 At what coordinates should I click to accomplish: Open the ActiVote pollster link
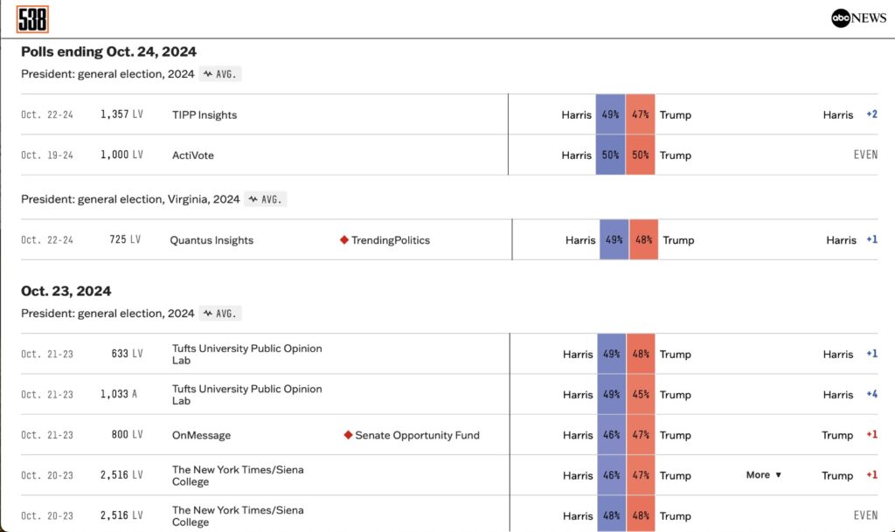[x=193, y=155]
